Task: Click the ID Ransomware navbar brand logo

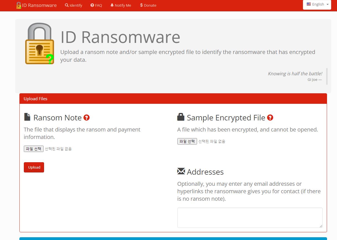Action: [x=36, y=5]
